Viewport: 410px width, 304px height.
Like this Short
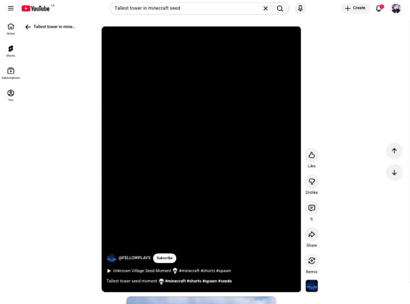[x=311, y=155]
